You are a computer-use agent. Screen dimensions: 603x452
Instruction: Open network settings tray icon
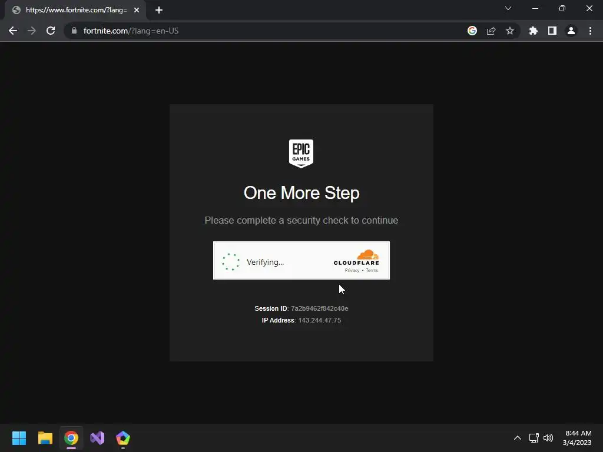point(534,438)
